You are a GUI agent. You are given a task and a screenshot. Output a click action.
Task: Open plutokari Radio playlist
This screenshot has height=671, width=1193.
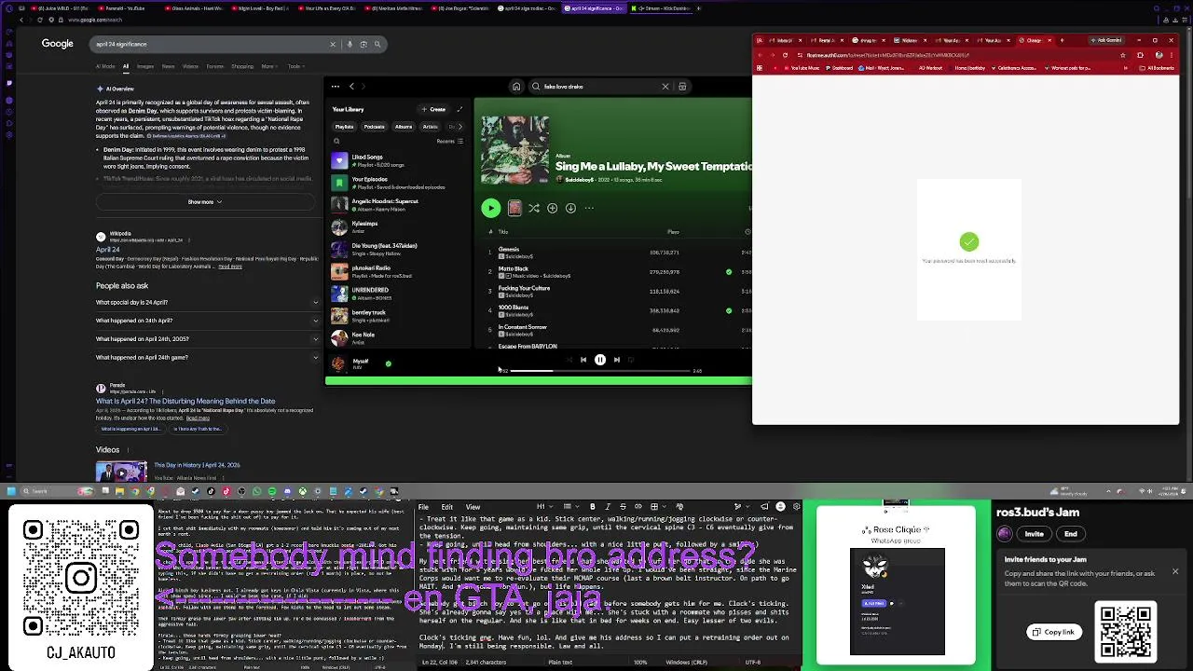pos(396,271)
